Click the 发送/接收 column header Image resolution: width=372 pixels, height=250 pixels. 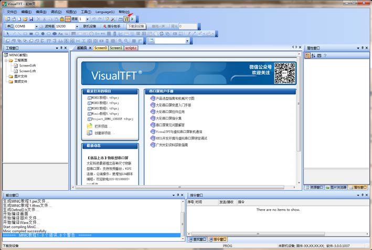[x=227, y=202]
